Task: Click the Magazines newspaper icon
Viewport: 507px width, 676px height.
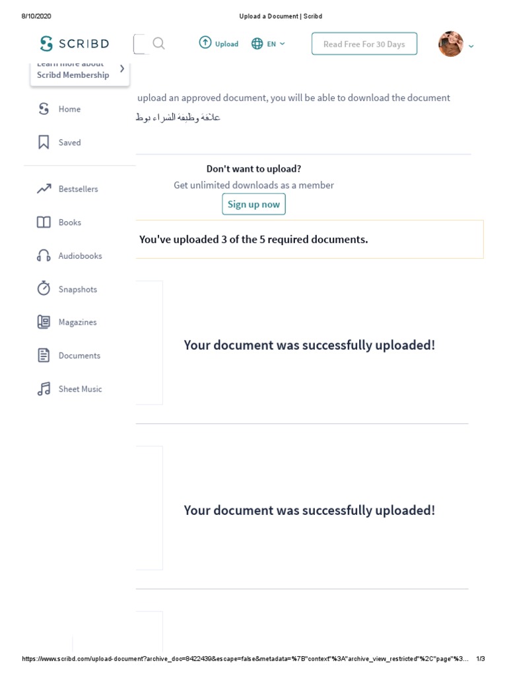Action: pyautogui.click(x=44, y=321)
